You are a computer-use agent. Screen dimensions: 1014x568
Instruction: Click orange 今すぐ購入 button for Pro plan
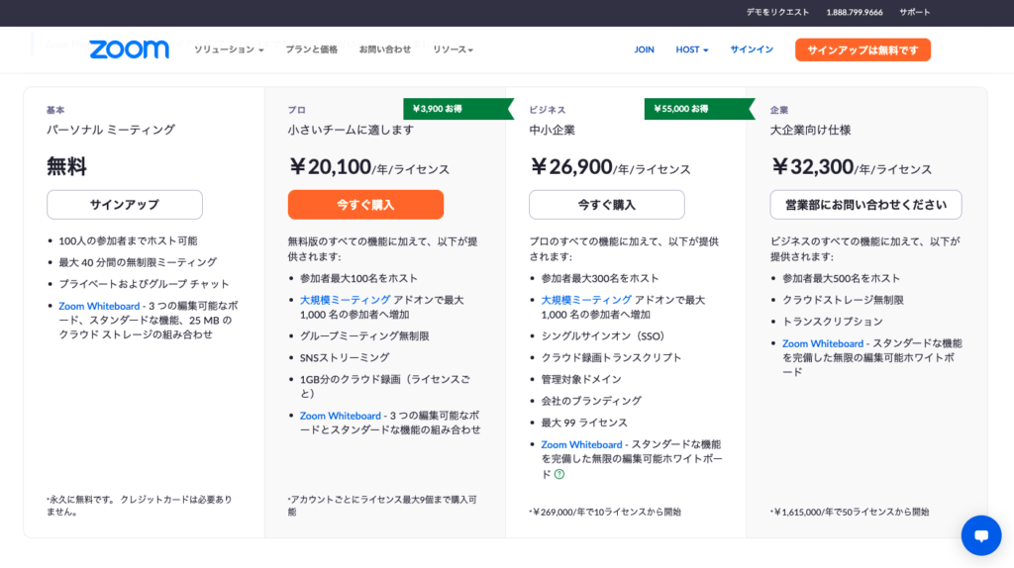coord(365,205)
